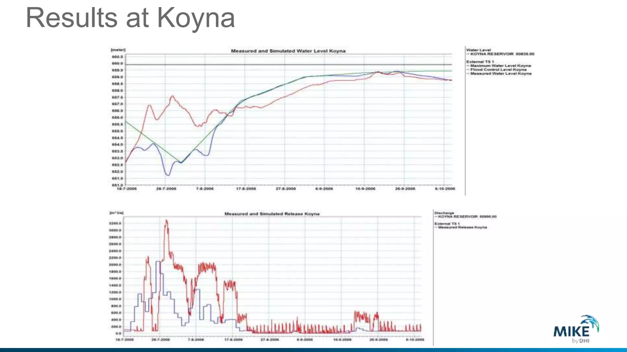Click the 18-7-2006 date label under the water level chart
The image size is (627, 352).
(127, 189)
